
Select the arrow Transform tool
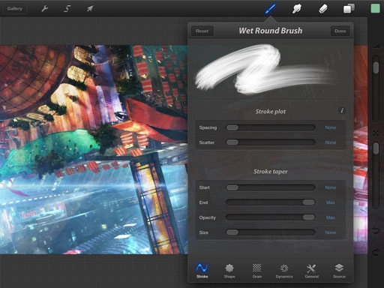[x=89, y=9]
